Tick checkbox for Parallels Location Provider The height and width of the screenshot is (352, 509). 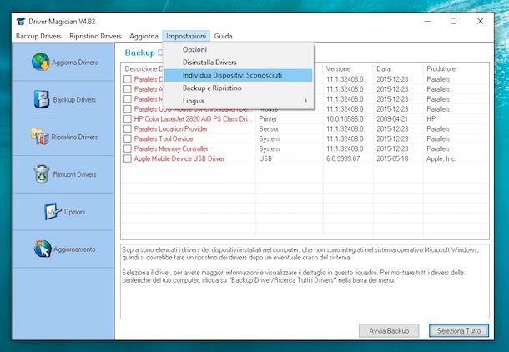[128, 128]
